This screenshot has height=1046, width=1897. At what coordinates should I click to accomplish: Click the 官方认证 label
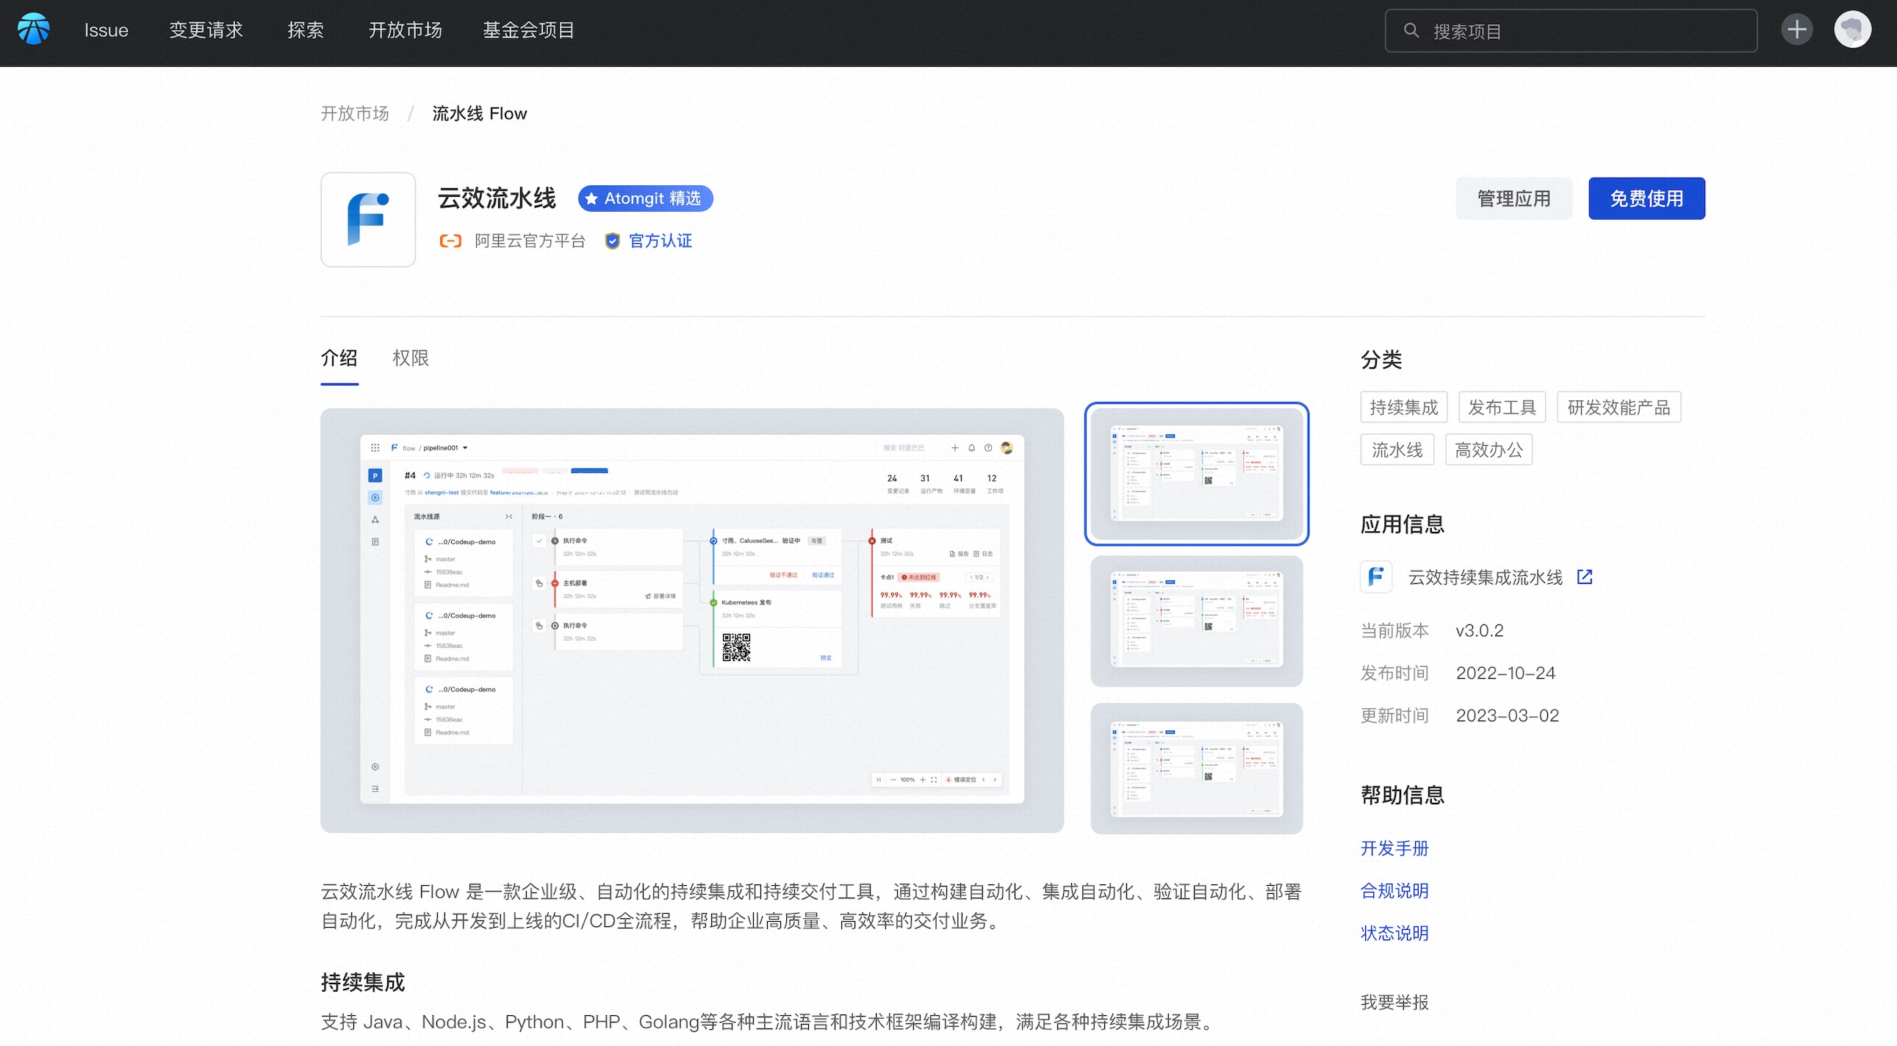[660, 241]
